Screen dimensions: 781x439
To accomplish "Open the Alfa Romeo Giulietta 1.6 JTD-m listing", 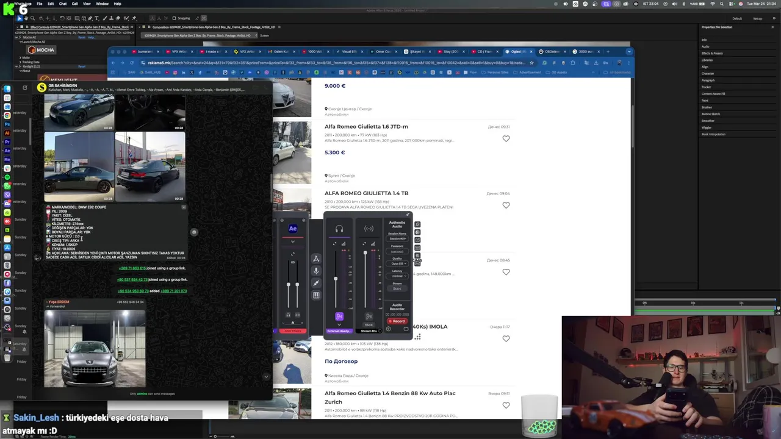I will click(366, 127).
